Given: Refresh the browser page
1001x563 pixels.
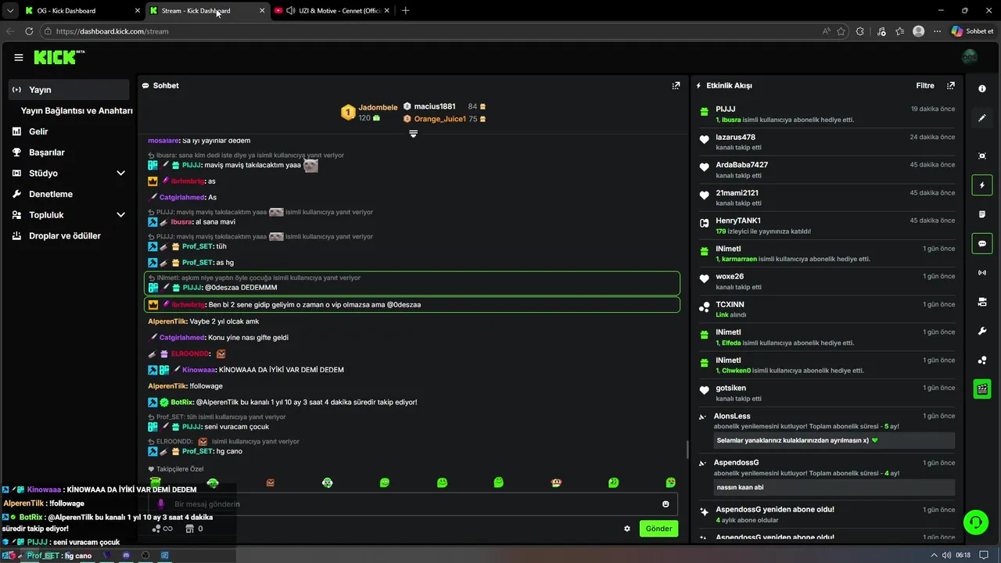Looking at the screenshot, I should 29,31.
